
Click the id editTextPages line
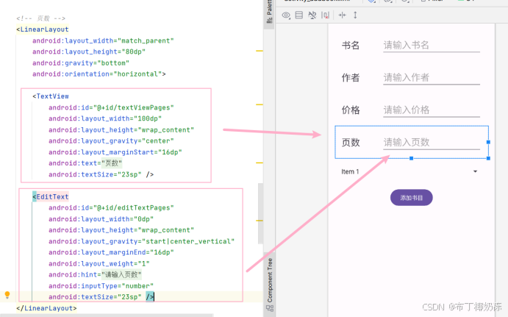pyautogui.click(x=111, y=207)
